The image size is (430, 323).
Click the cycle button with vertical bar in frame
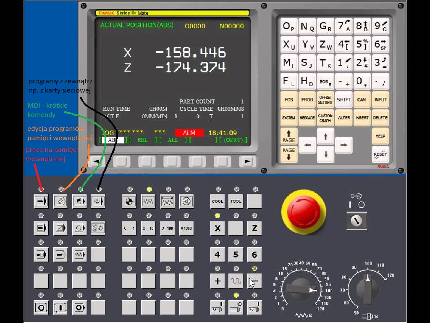point(60,307)
